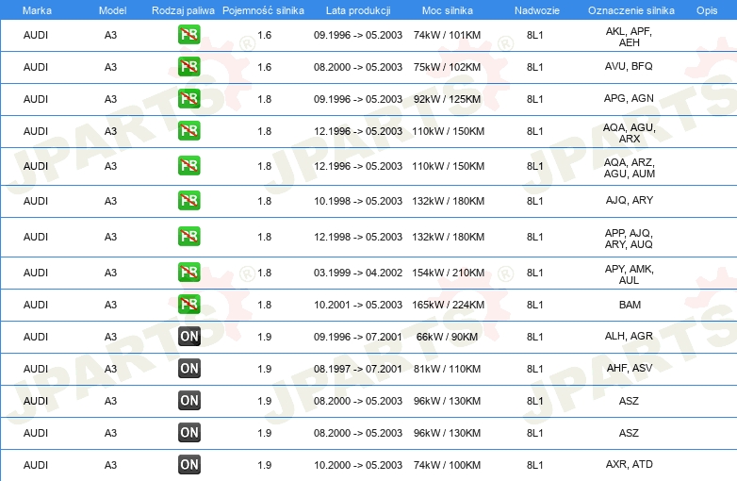Click the Nadwozie column header
The width and height of the screenshot is (737, 481).
(x=537, y=10)
